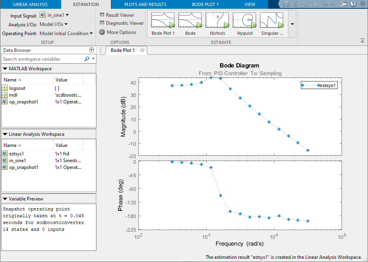Click the Undo arrow icon

(324, 4)
